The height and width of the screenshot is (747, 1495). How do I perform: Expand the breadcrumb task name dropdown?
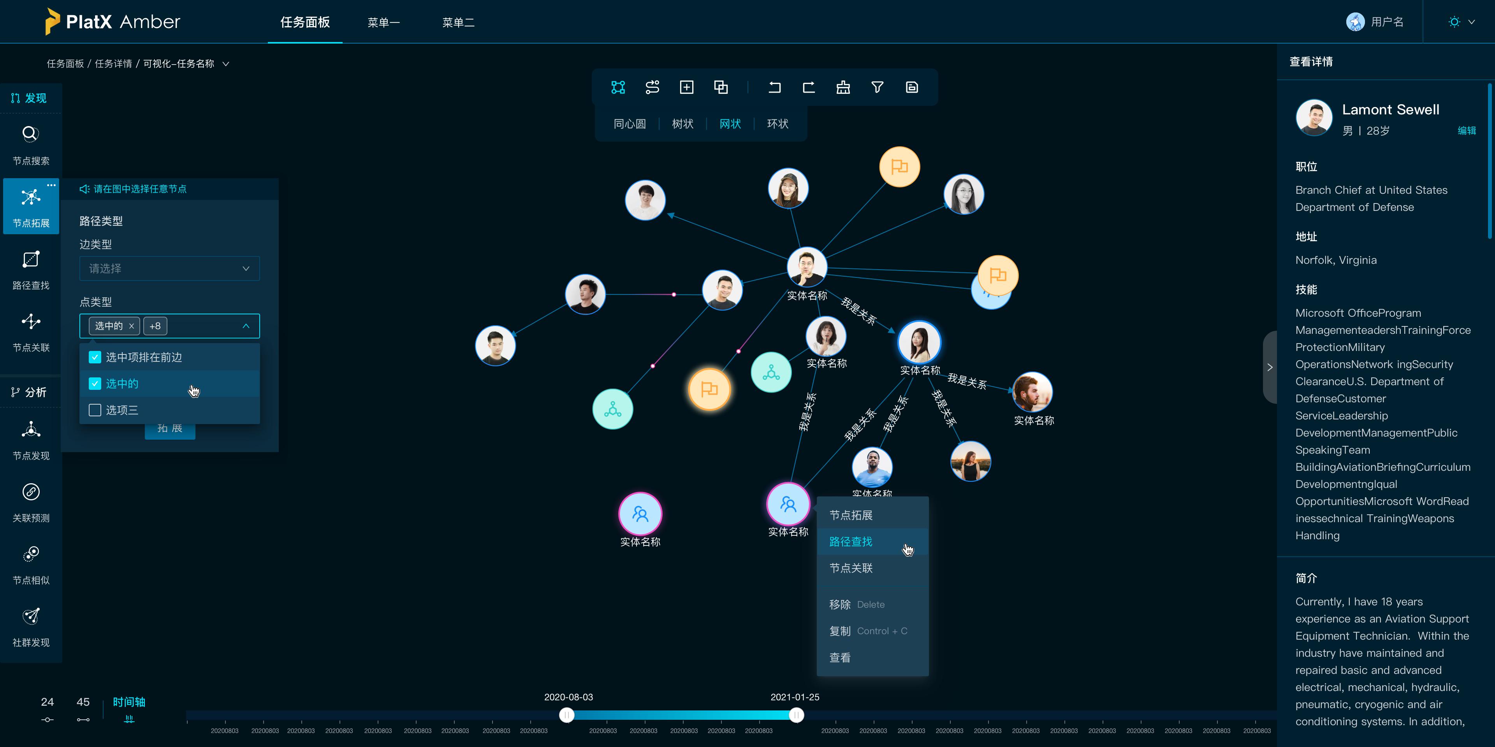226,64
